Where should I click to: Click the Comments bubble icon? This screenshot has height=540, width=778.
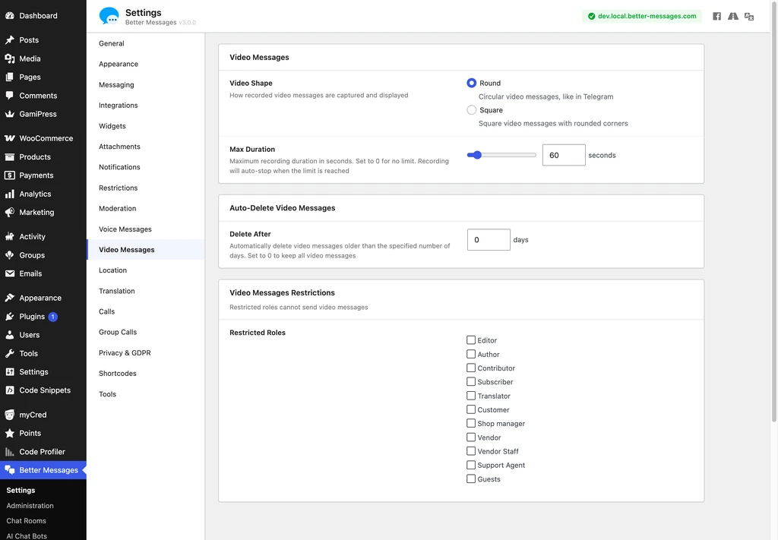[9, 95]
